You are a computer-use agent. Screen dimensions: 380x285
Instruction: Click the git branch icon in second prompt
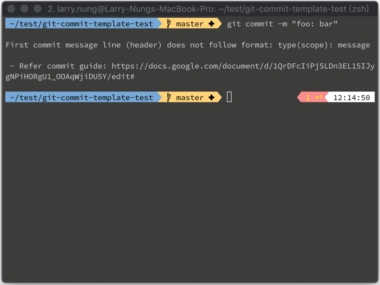169,97
